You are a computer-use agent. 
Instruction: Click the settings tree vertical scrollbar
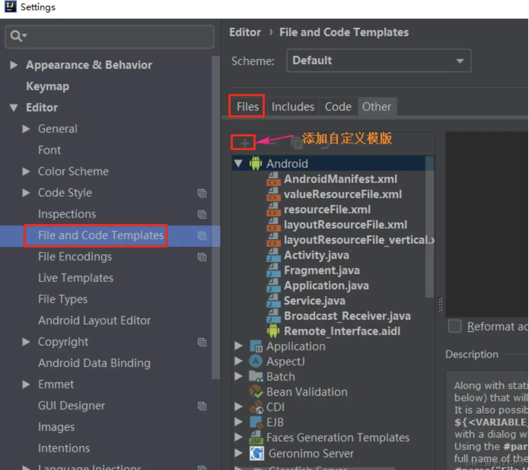pyautogui.click(x=216, y=218)
